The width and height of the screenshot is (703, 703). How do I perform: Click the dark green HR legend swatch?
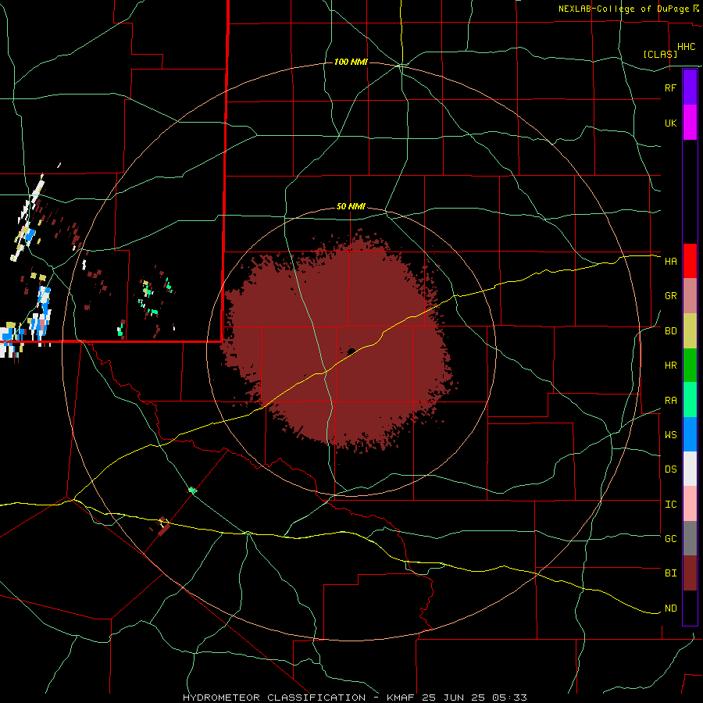[x=690, y=366]
